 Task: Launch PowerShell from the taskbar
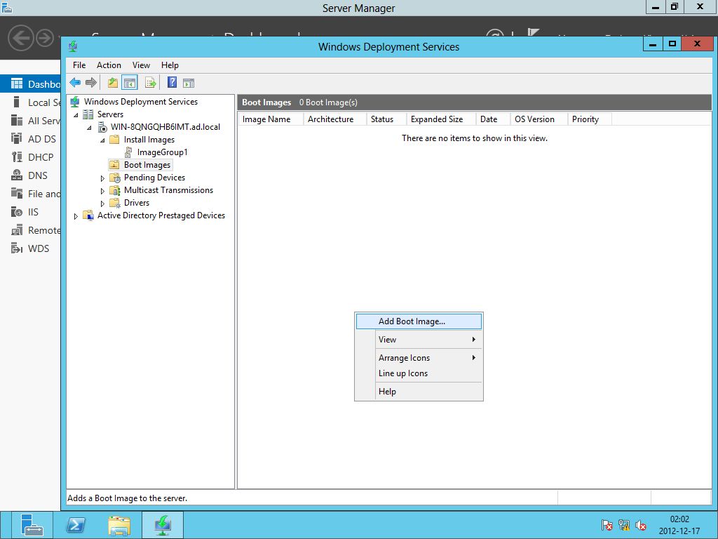(76, 525)
